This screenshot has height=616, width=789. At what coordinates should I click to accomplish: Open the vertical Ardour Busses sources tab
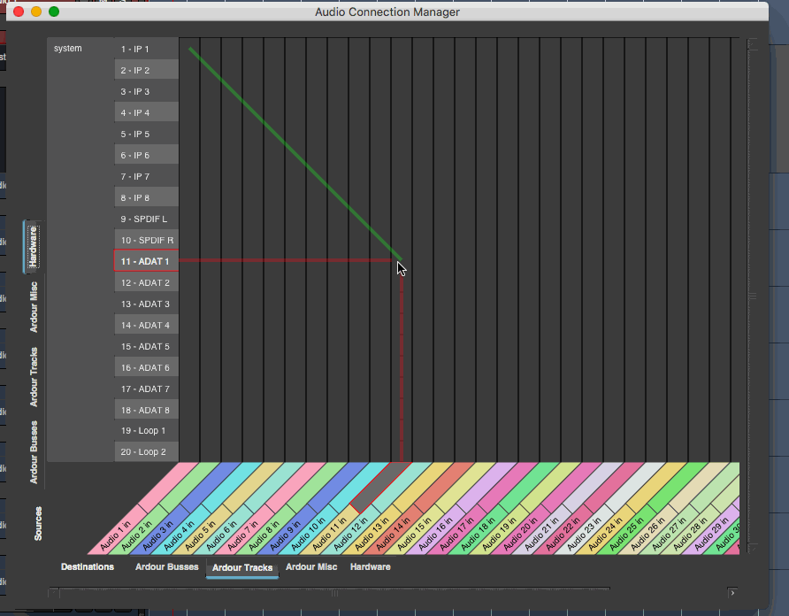pyautogui.click(x=34, y=451)
